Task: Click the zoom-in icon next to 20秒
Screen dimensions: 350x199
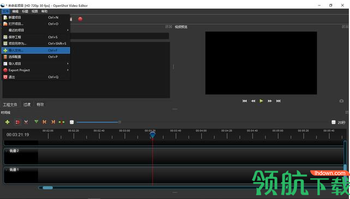Action: (334, 122)
